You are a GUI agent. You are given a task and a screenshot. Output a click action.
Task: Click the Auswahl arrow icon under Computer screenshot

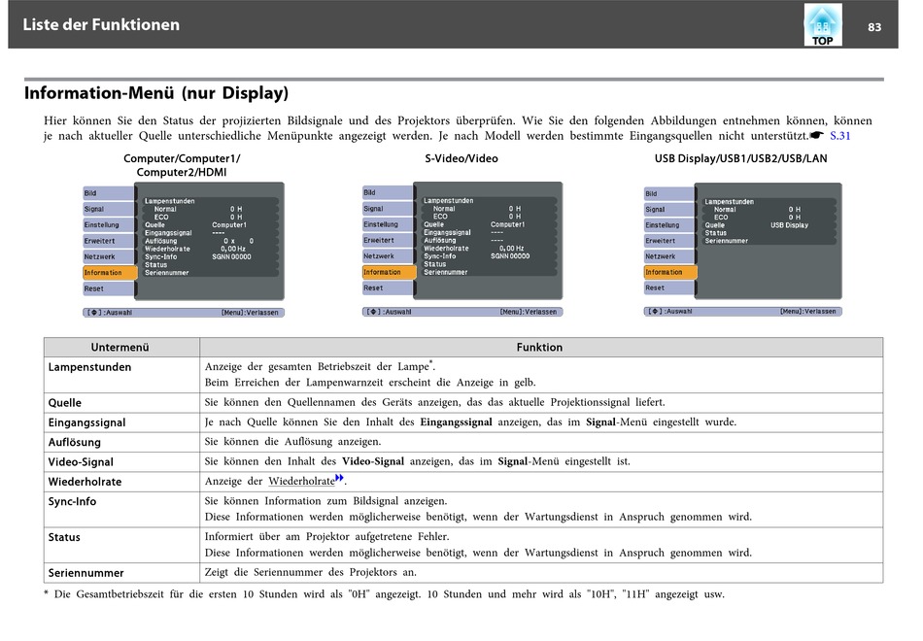click(x=93, y=313)
